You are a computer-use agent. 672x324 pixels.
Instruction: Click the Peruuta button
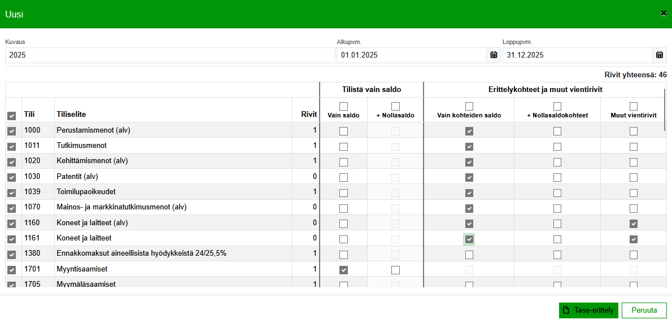click(x=644, y=310)
